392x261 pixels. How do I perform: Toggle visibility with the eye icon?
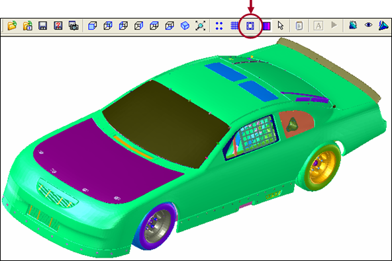pyautogui.click(x=368, y=25)
